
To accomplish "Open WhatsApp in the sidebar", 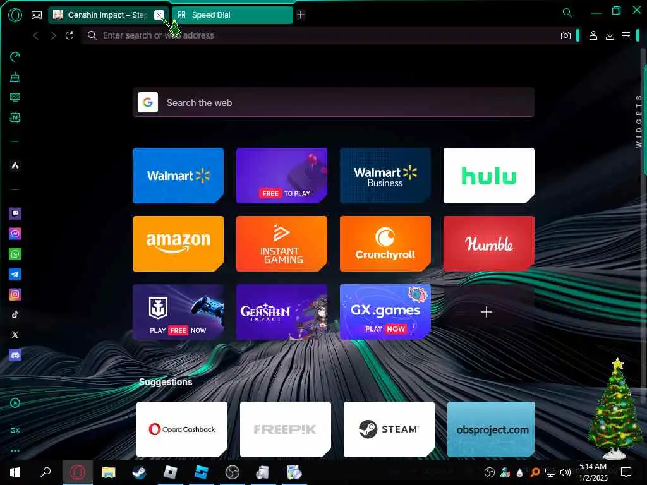I will coord(15,254).
